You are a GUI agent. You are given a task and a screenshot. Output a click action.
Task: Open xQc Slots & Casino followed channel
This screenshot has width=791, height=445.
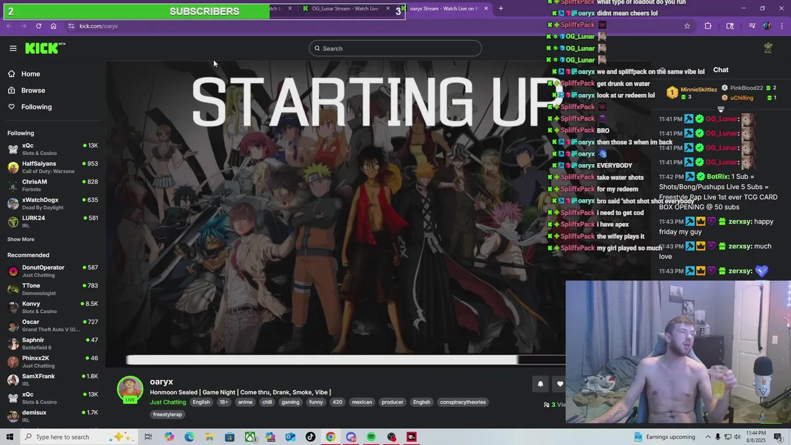coord(53,149)
